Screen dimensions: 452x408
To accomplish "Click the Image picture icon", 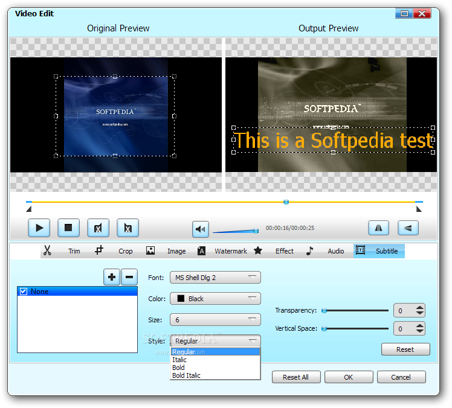I will [x=150, y=250].
